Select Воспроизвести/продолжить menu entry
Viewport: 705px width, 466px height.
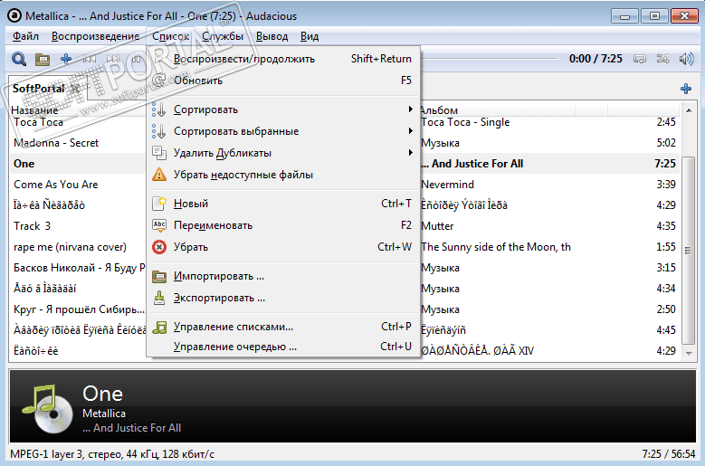coord(283,59)
